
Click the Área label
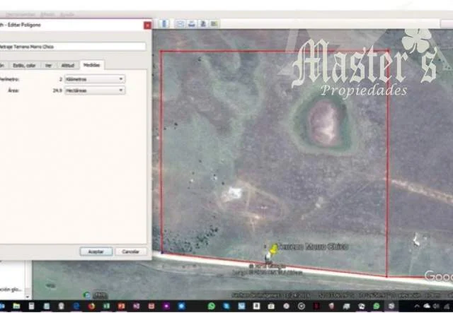[x=13, y=90]
